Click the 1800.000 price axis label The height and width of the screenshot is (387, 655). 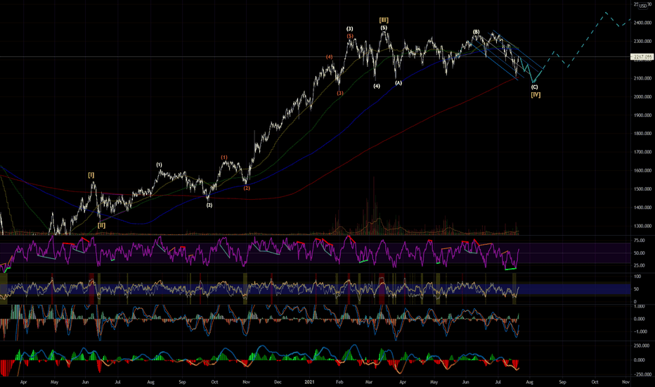point(643,134)
